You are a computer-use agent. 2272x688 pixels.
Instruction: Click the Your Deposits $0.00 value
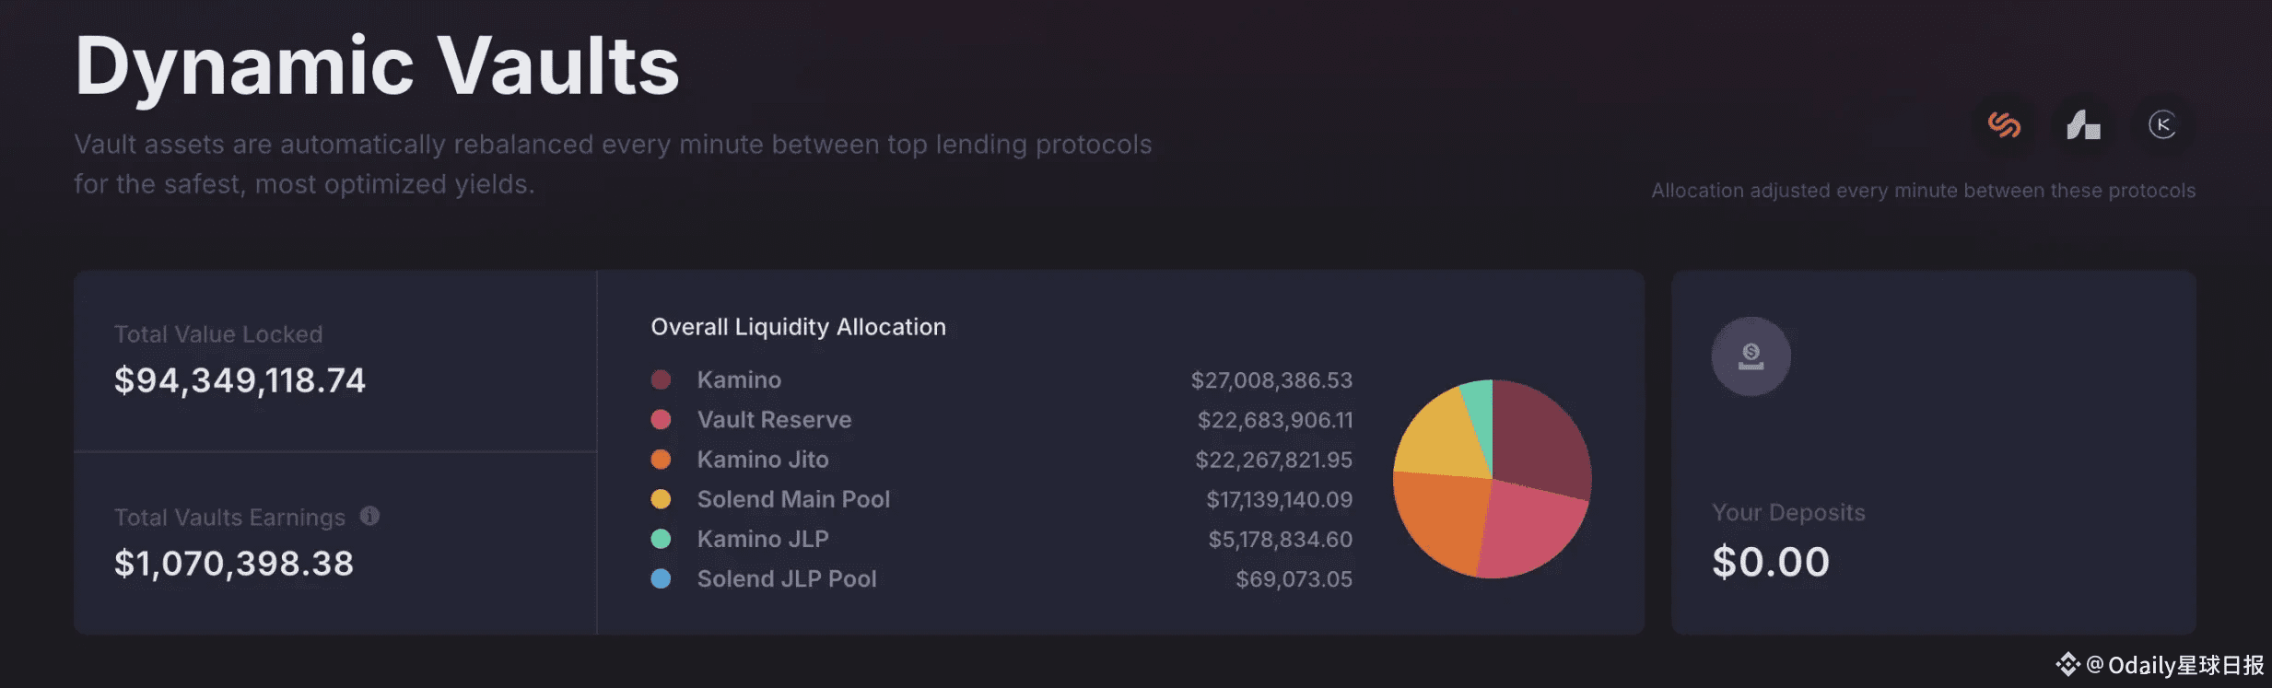click(1770, 562)
